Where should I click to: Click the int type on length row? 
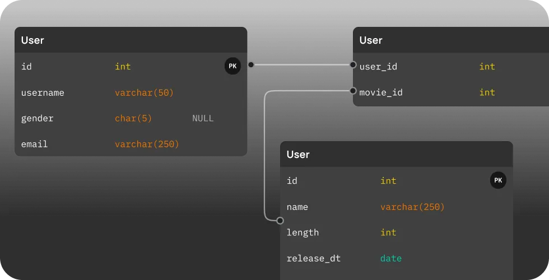pyautogui.click(x=388, y=232)
